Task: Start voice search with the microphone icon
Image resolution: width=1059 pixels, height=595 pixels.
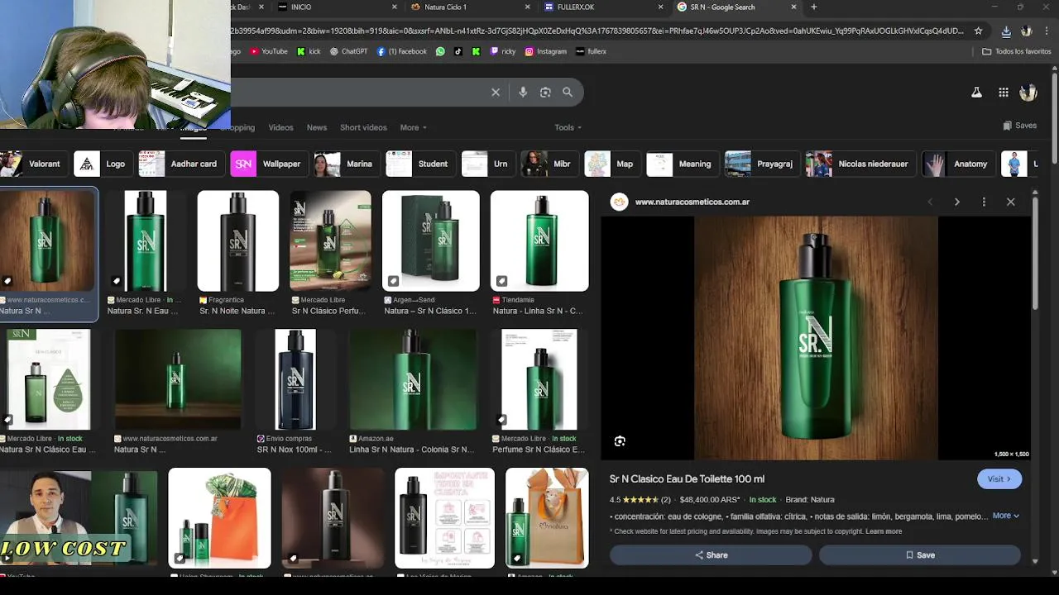Action: (x=523, y=93)
